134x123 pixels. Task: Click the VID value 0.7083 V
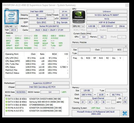64,67
